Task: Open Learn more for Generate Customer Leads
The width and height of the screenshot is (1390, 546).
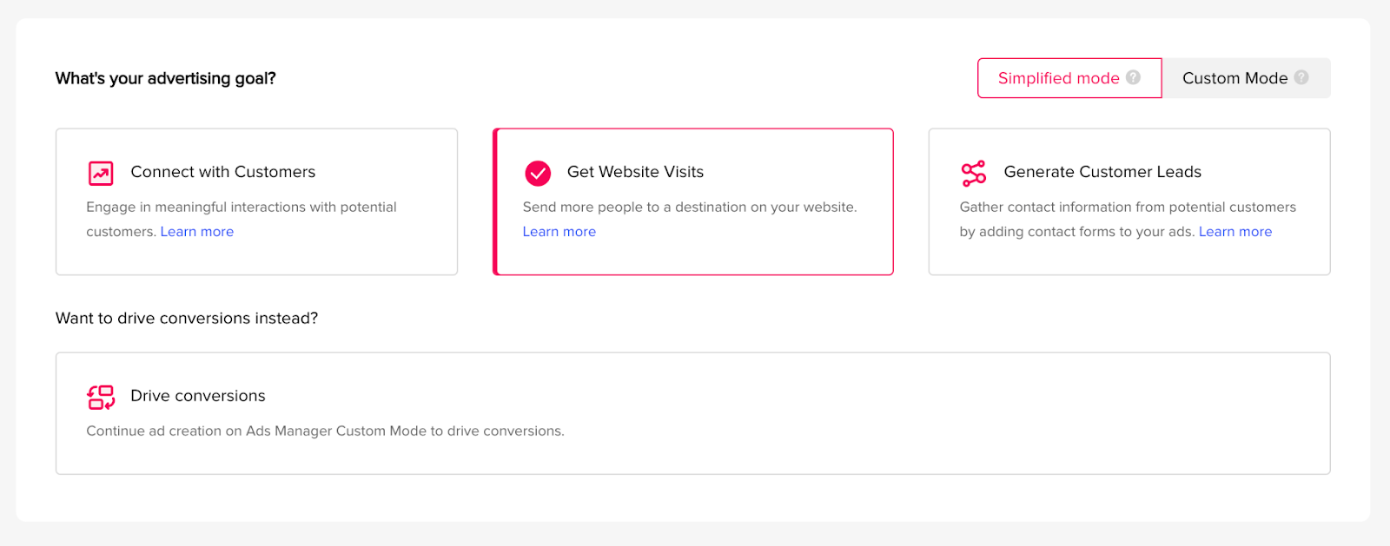Action: [x=1235, y=232]
